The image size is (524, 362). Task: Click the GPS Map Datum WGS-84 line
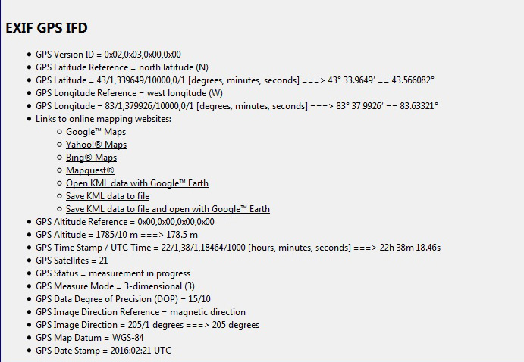click(89, 338)
